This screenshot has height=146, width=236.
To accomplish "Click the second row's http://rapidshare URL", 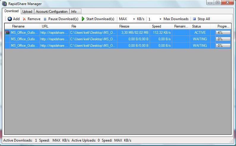I will point(54,39).
